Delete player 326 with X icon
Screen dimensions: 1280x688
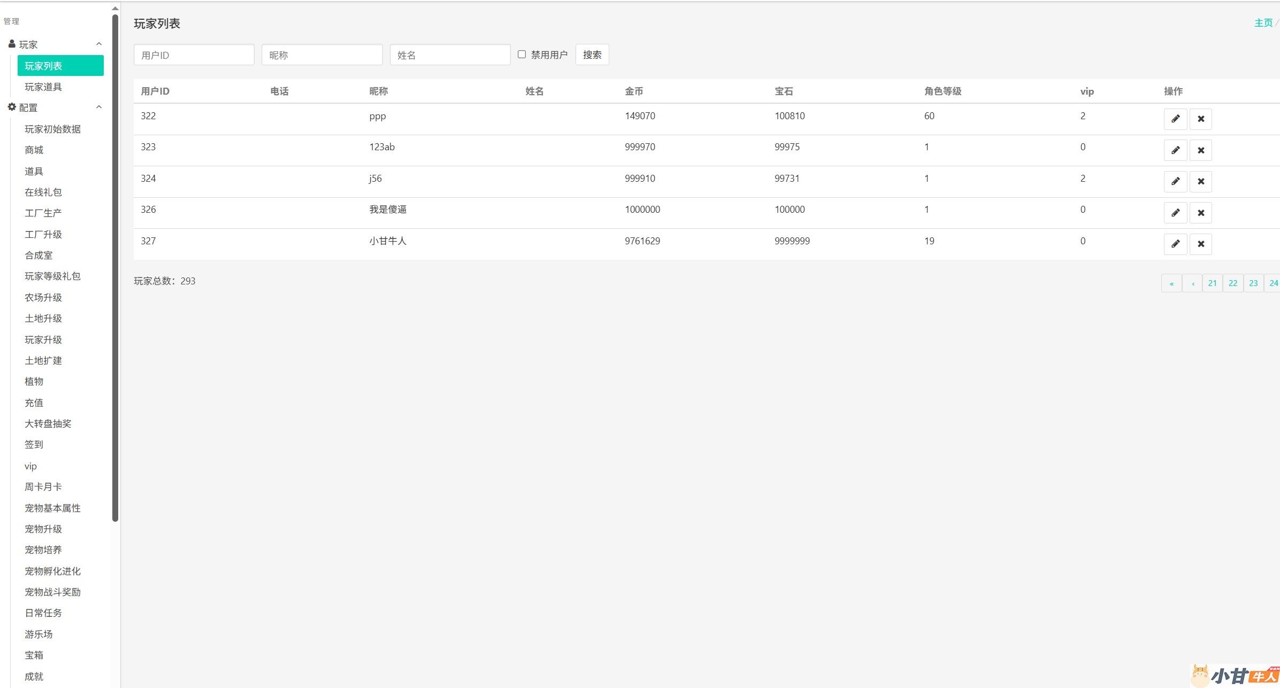(1200, 213)
